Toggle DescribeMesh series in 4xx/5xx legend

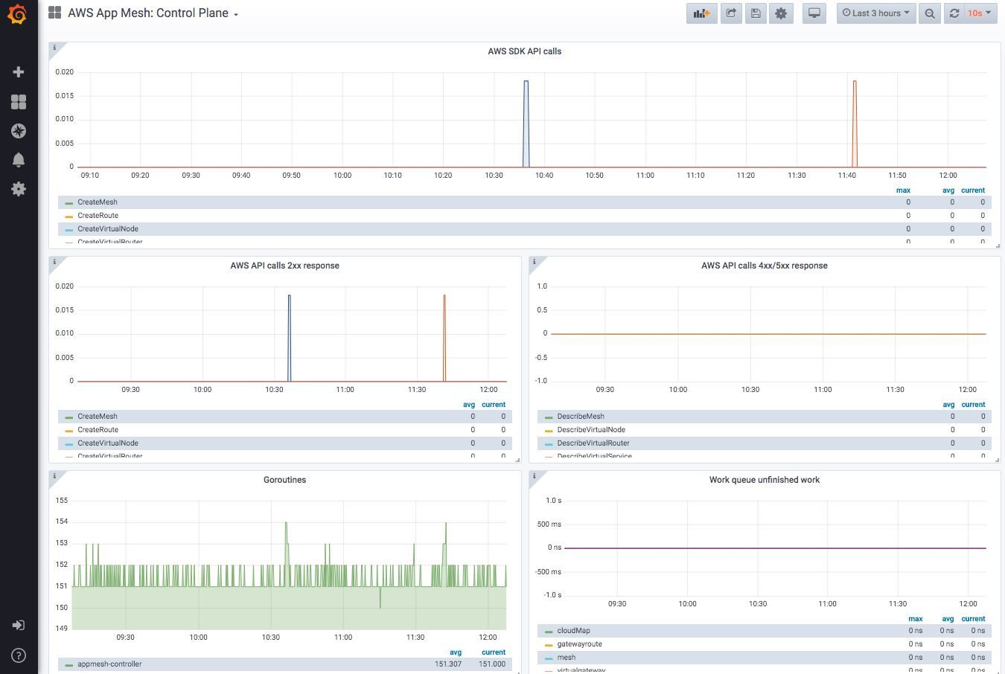pos(581,417)
